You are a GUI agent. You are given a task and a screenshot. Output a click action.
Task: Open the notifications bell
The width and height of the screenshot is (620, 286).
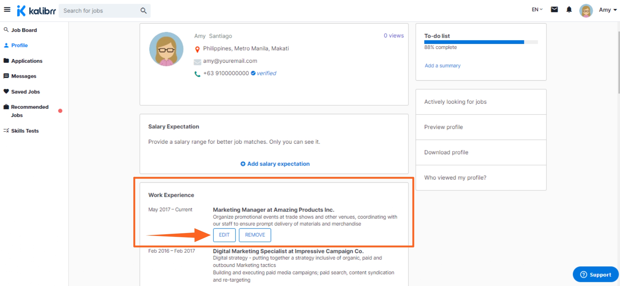point(569,10)
